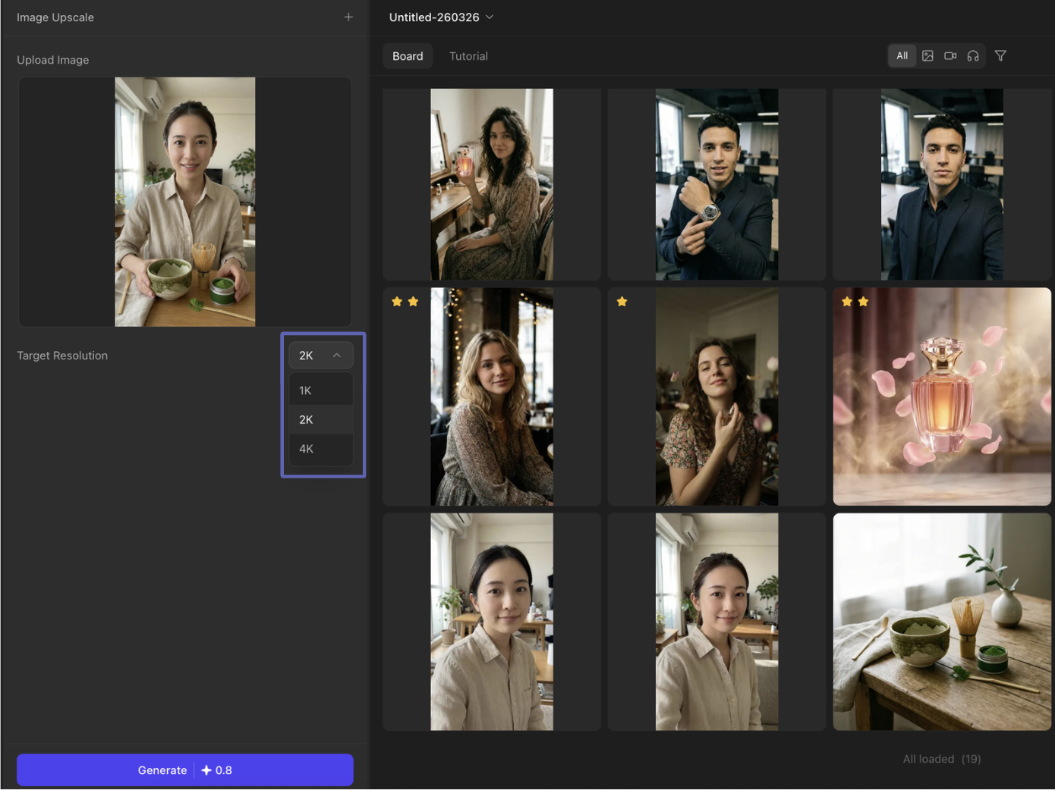The image size is (1055, 790).
Task: Open the funnel filter options
Action: 1000,56
